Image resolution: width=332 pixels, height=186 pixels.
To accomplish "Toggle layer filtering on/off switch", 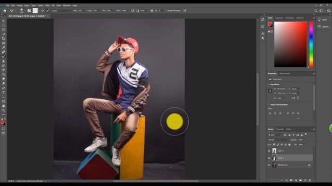I will (306, 134).
